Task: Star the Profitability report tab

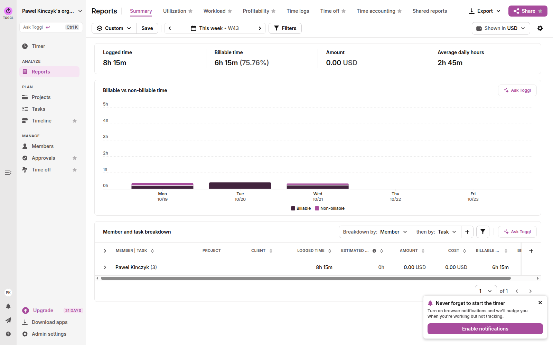Action: point(273,11)
